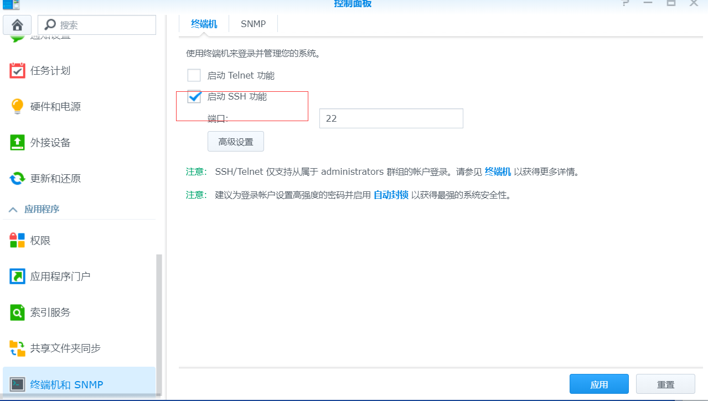The width and height of the screenshot is (708, 401).
Task: Click the blue arrow icon for 应用程序门户
Action: click(18, 277)
